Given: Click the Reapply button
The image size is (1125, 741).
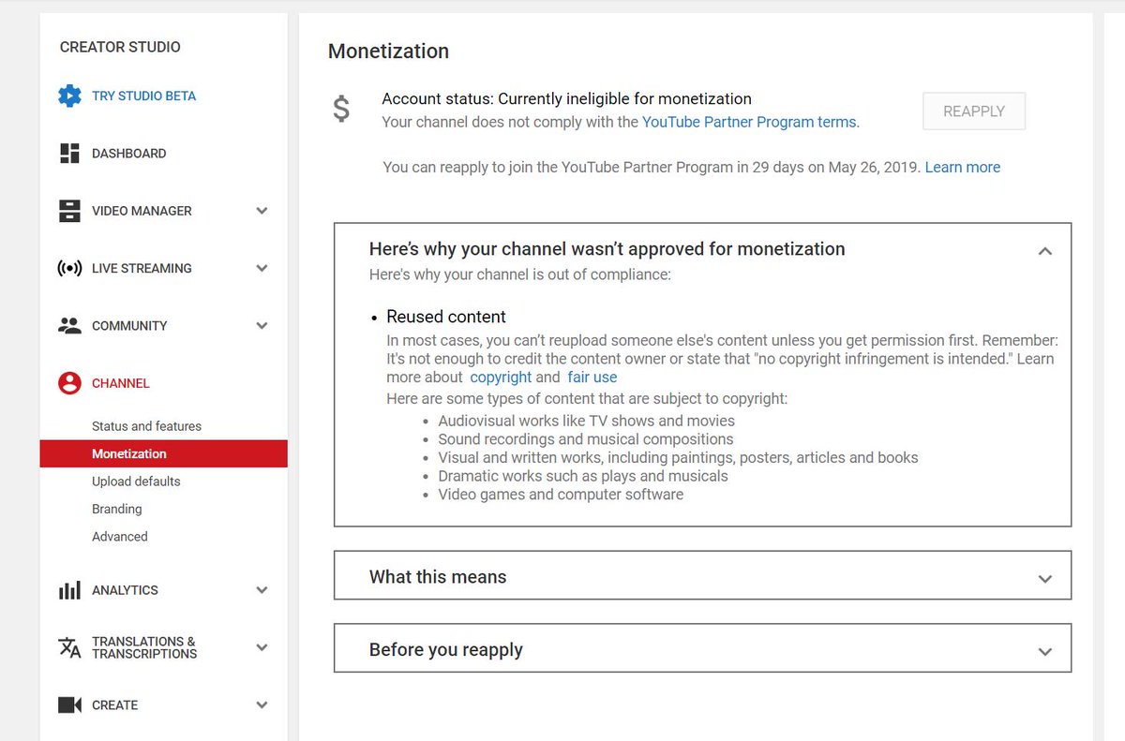Looking at the screenshot, I should click(974, 111).
